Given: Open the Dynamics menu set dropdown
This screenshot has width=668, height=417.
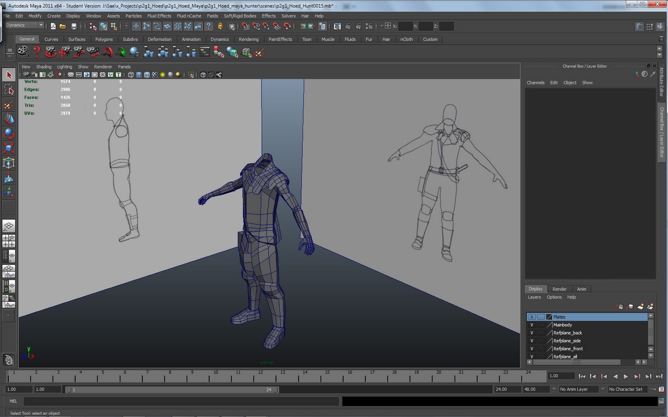Looking at the screenshot, I should tap(24, 25).
